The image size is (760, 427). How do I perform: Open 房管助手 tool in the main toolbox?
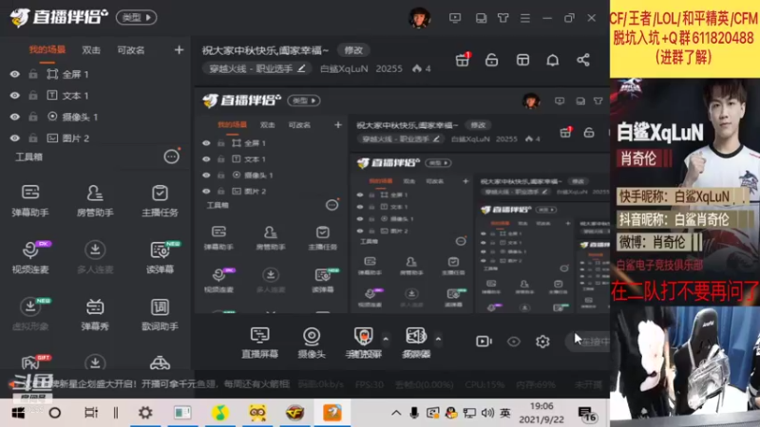pos(95,200)
